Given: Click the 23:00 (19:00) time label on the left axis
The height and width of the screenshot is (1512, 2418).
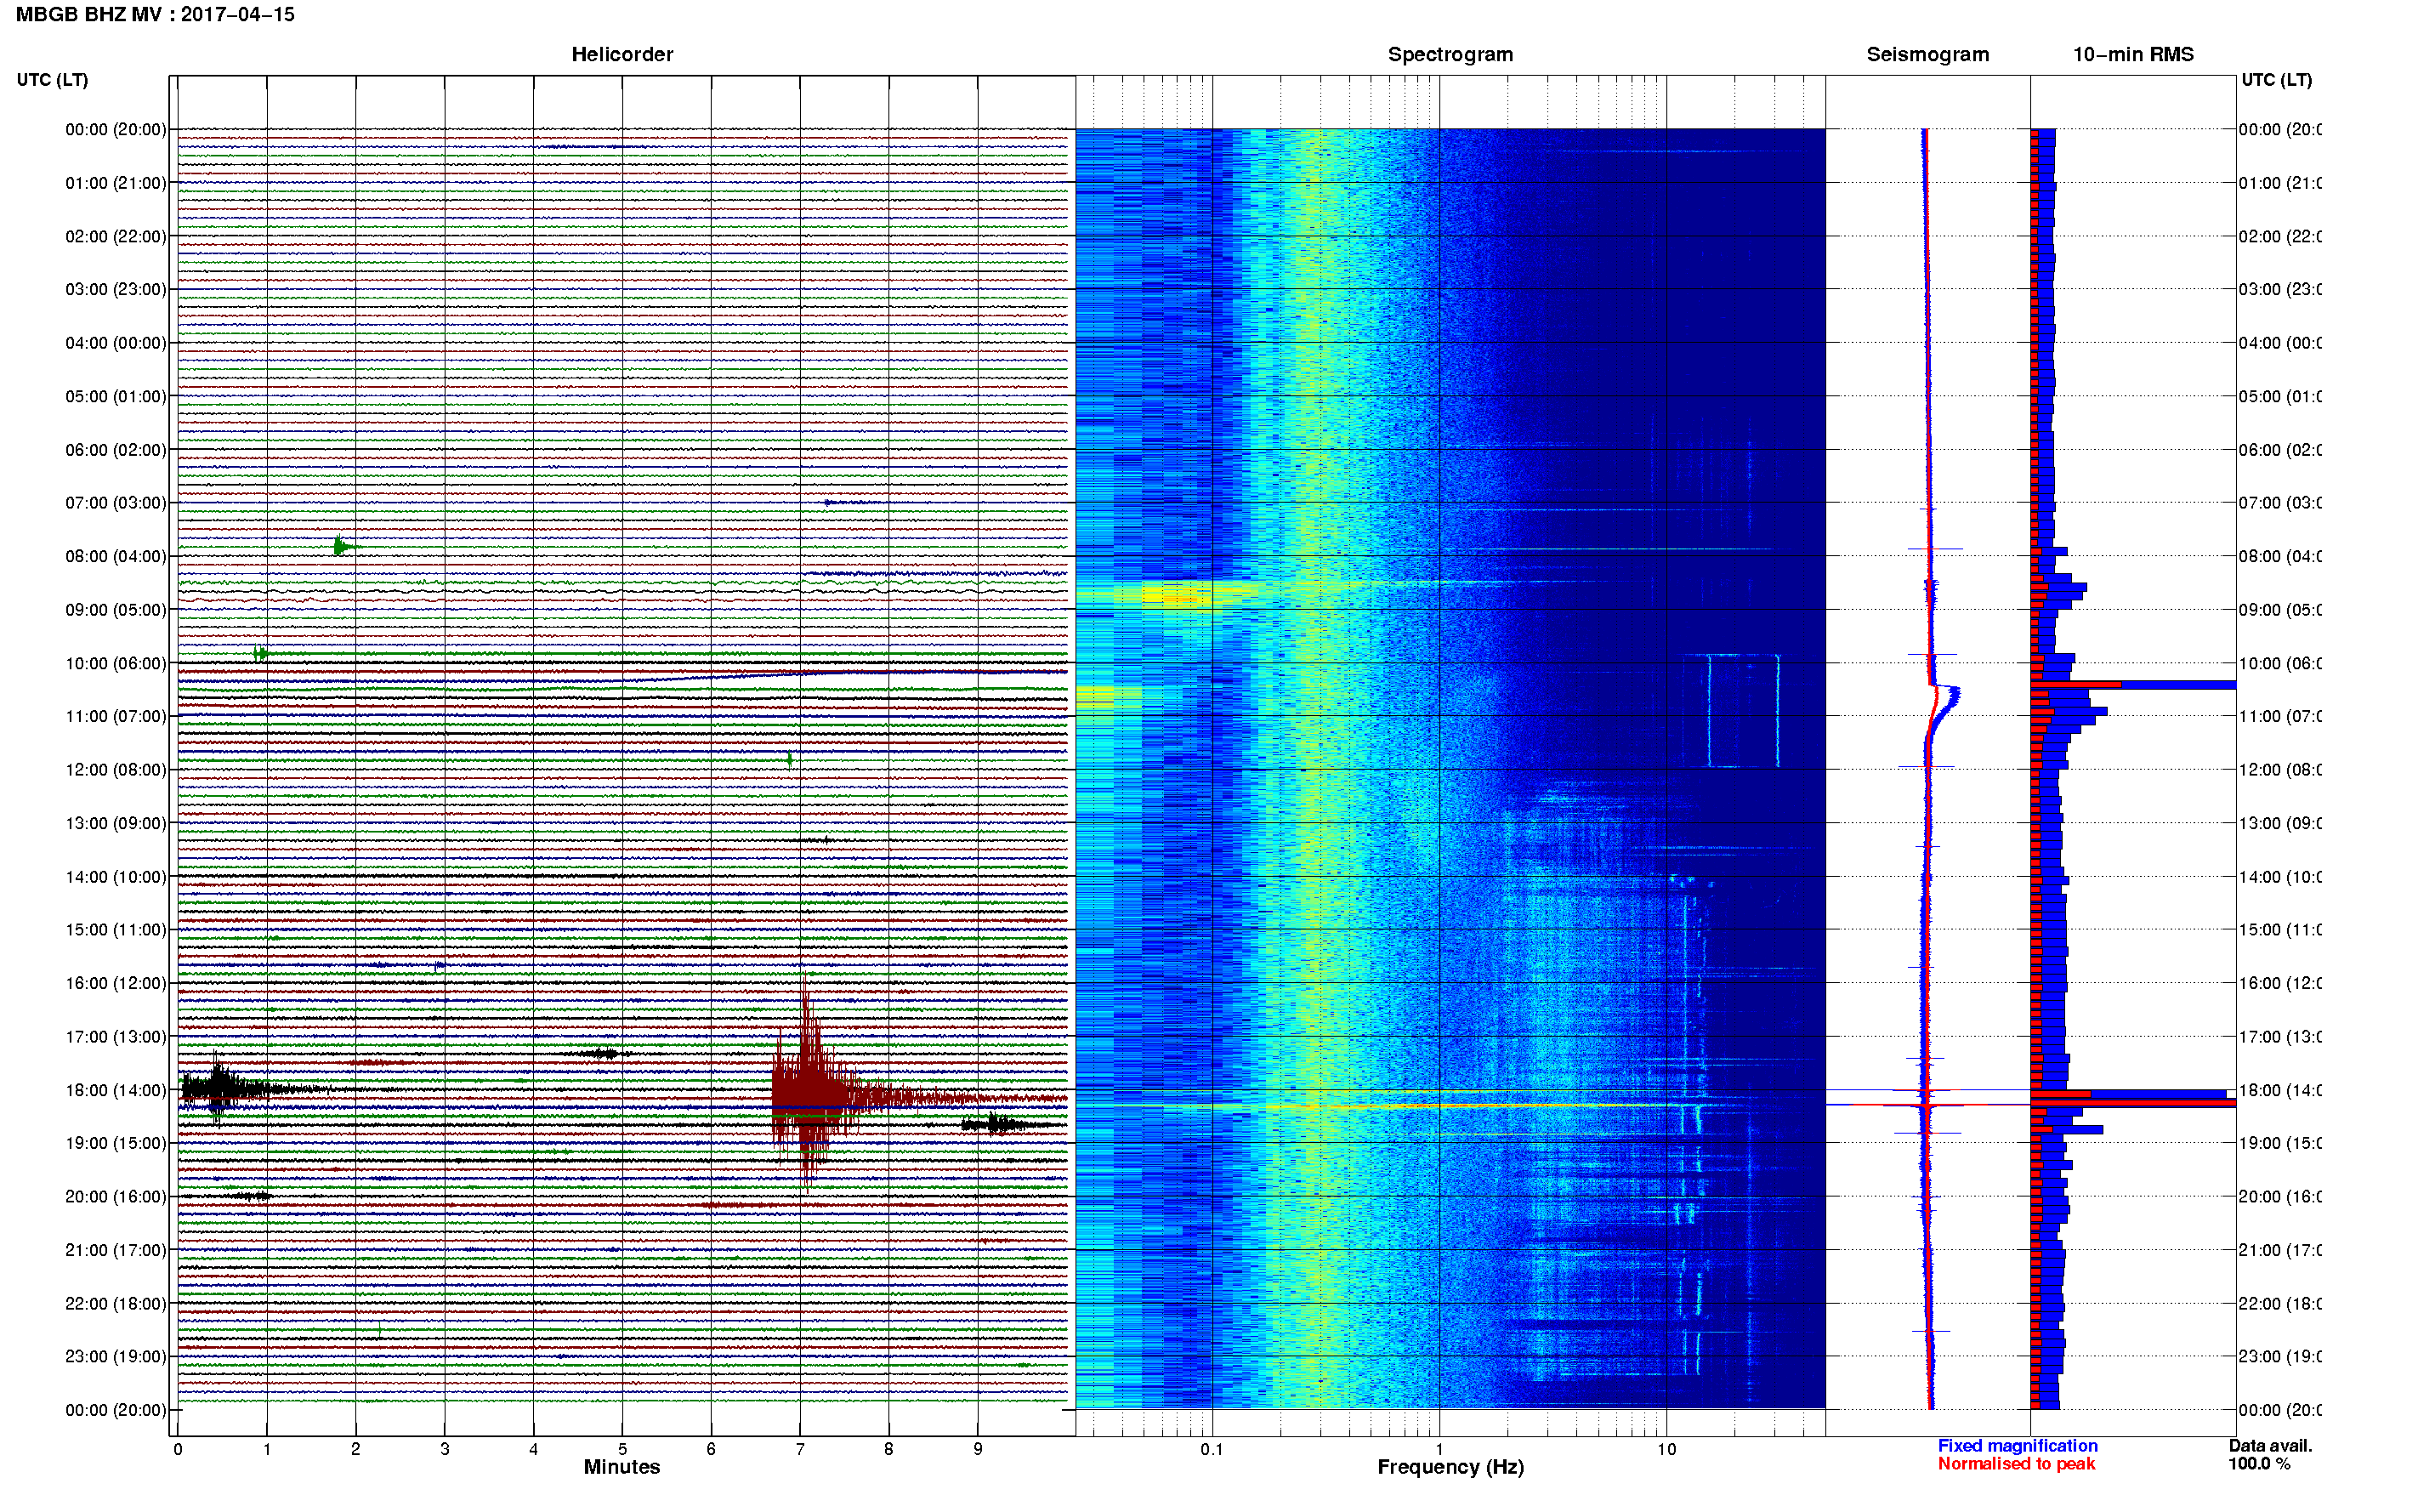Looking at the screenshot, I should point(116,1357).
